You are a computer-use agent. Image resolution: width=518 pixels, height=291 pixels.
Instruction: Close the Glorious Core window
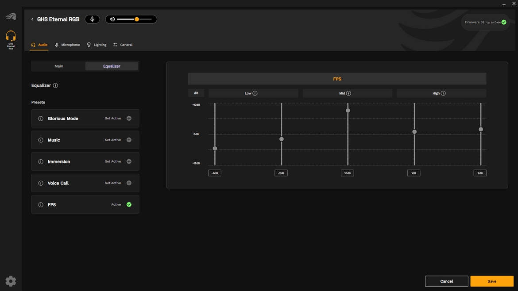(x=514, y=4)
